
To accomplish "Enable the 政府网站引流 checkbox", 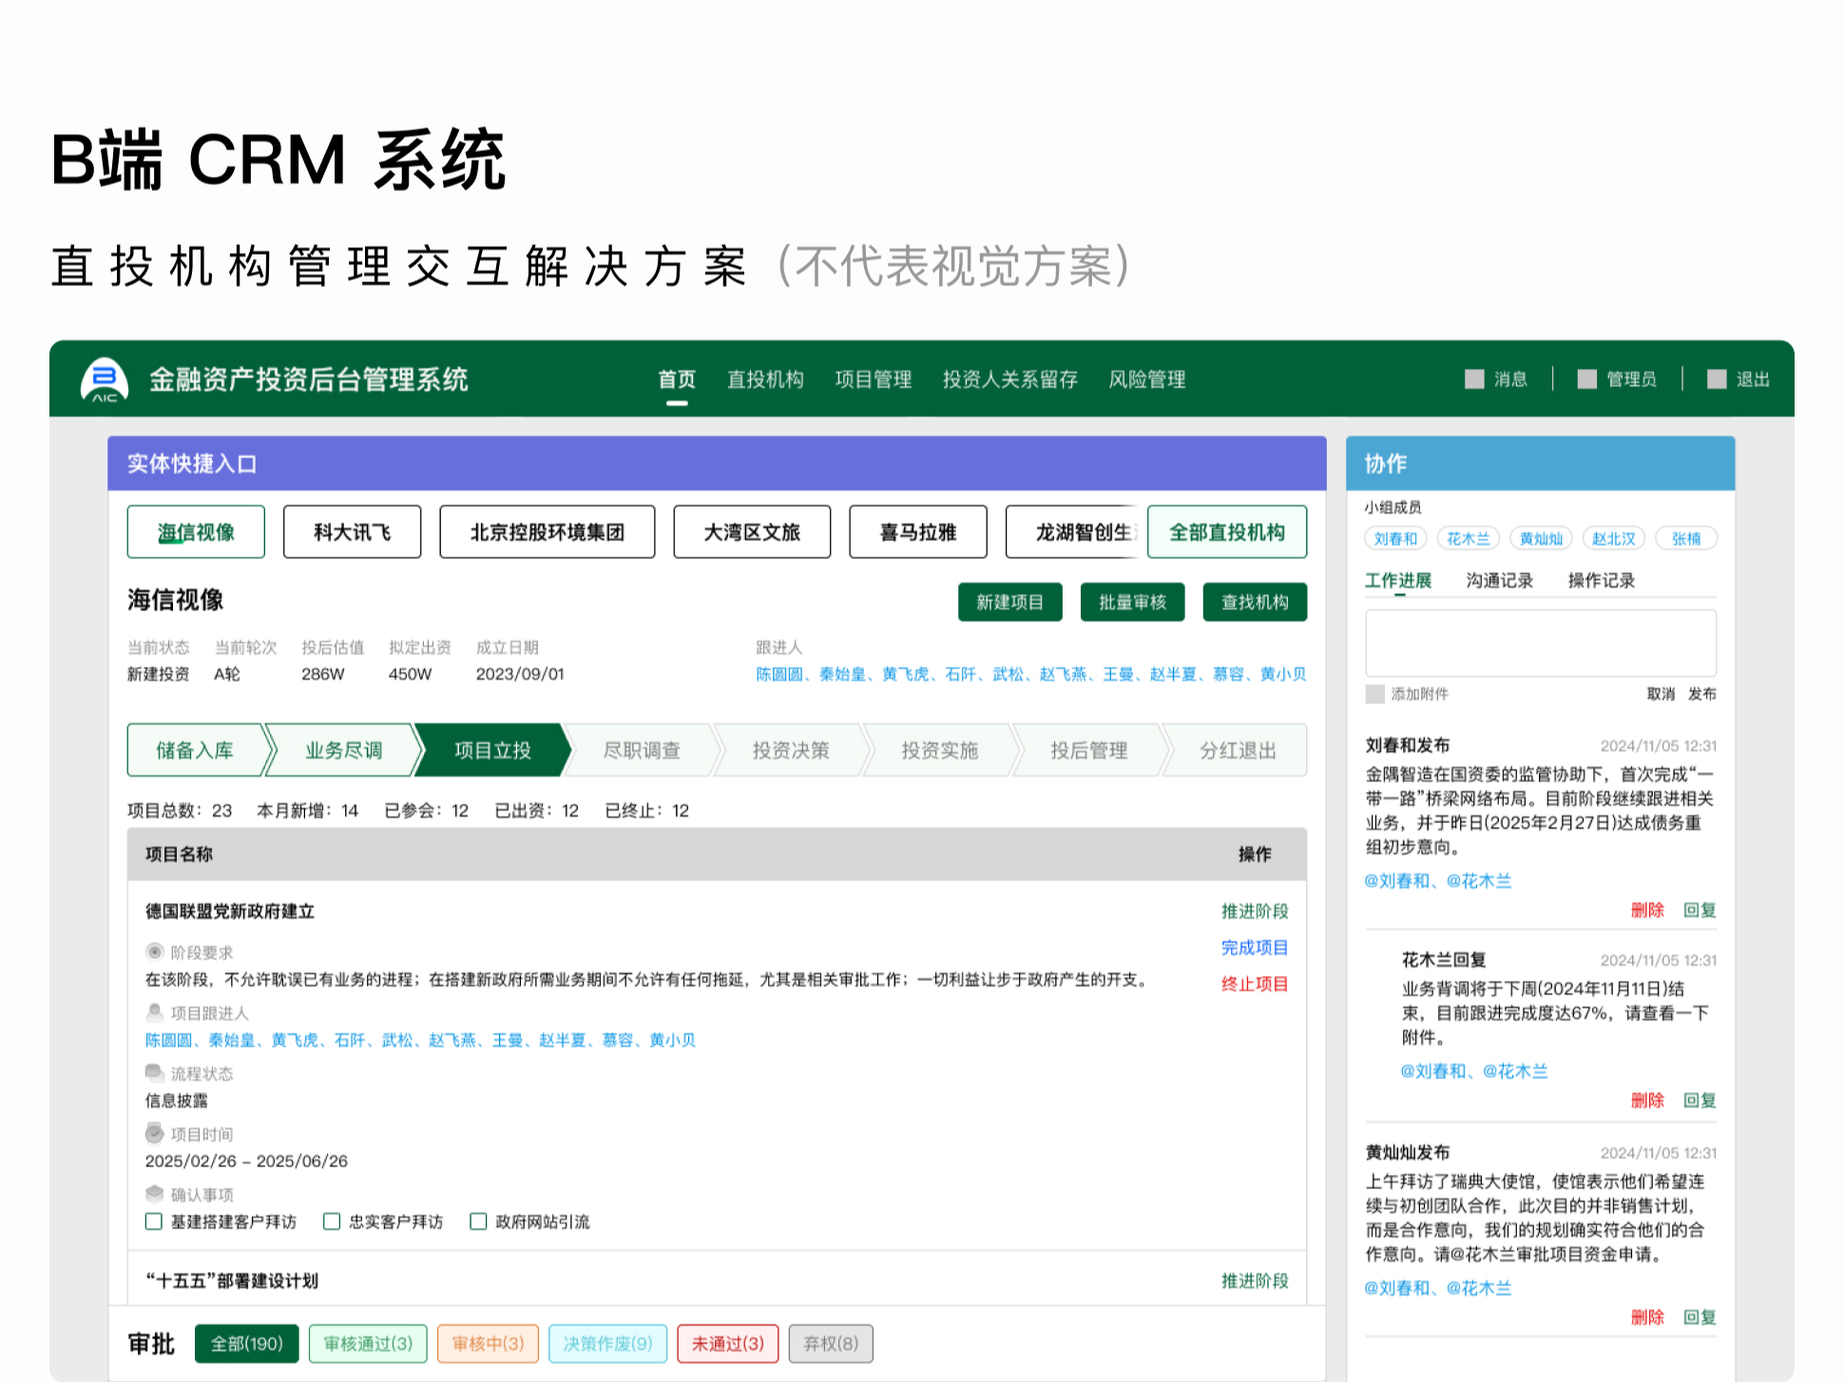I will coord(478,1222).
